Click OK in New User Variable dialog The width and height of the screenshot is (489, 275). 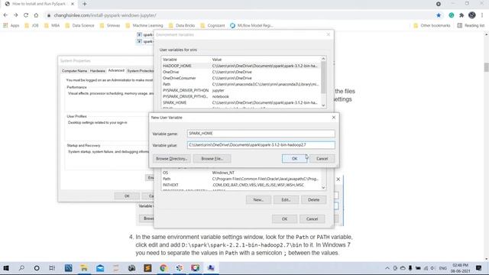(x=294, y=159)
